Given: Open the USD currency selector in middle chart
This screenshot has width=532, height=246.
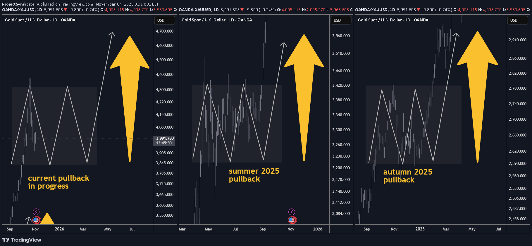Looking at the screenshot, I should [x=341, y=20].
